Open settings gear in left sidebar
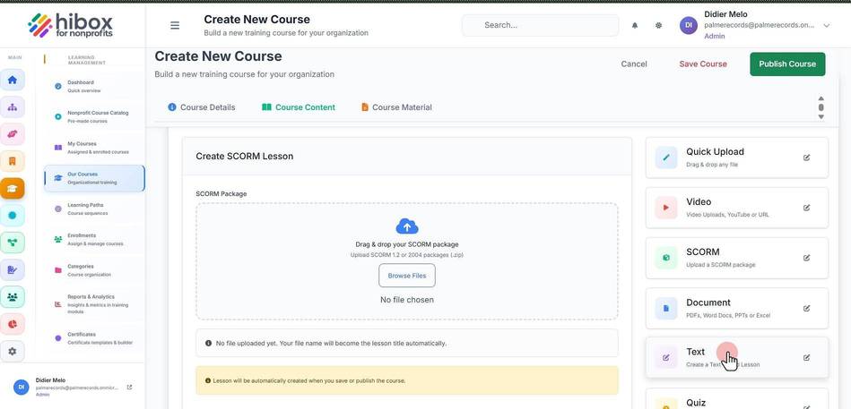 pos(13,351)
